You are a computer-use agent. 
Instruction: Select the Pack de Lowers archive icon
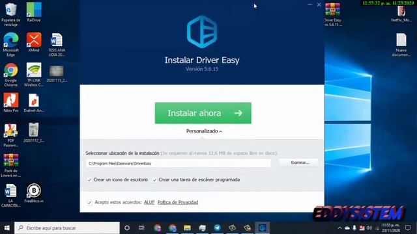(10, 165)
